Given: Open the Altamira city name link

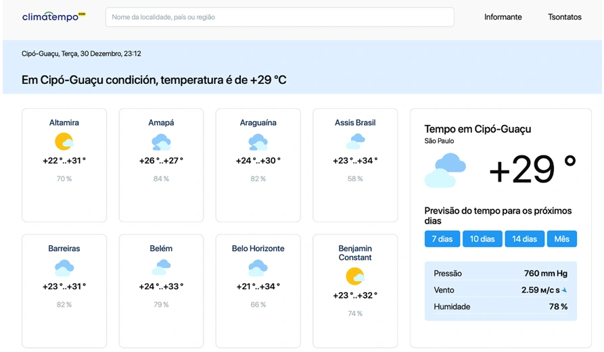Looking at the screenshot, I should pos(64,123).
